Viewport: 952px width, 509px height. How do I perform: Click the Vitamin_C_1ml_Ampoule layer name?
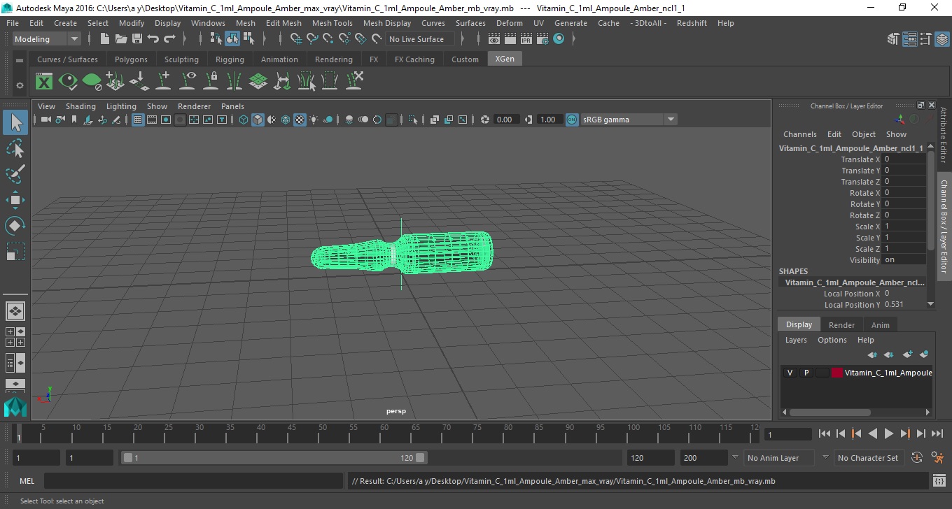(x=888, y=373)
